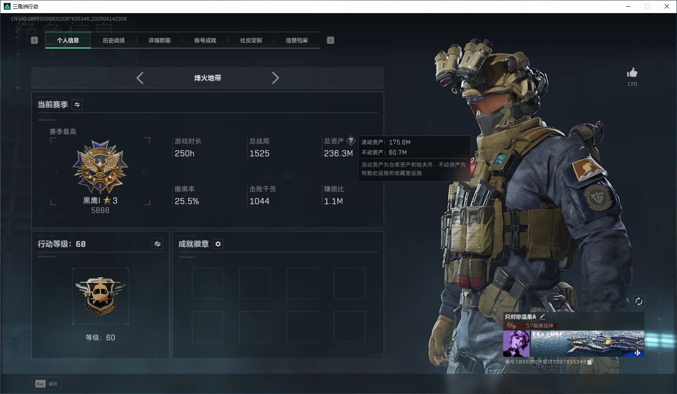Toggle the 当前赛季 season swap icon

coord(77,104)
